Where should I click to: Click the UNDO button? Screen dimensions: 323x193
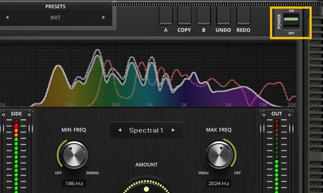click(x=223, y=16)
